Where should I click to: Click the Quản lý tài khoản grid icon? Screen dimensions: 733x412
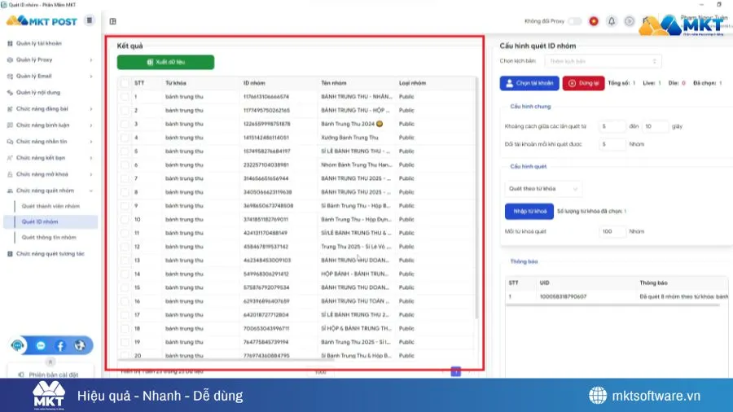tap(10, 43)
